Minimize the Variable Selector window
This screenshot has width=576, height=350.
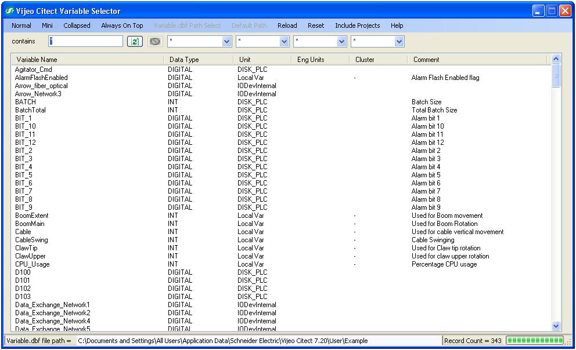538,11
